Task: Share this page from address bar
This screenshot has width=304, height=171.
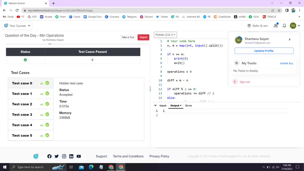Action: (273, 10)
